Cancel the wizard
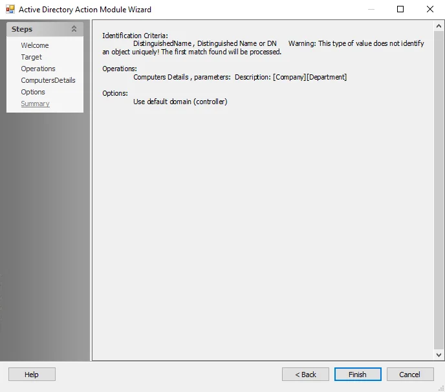 click(410, 375)
